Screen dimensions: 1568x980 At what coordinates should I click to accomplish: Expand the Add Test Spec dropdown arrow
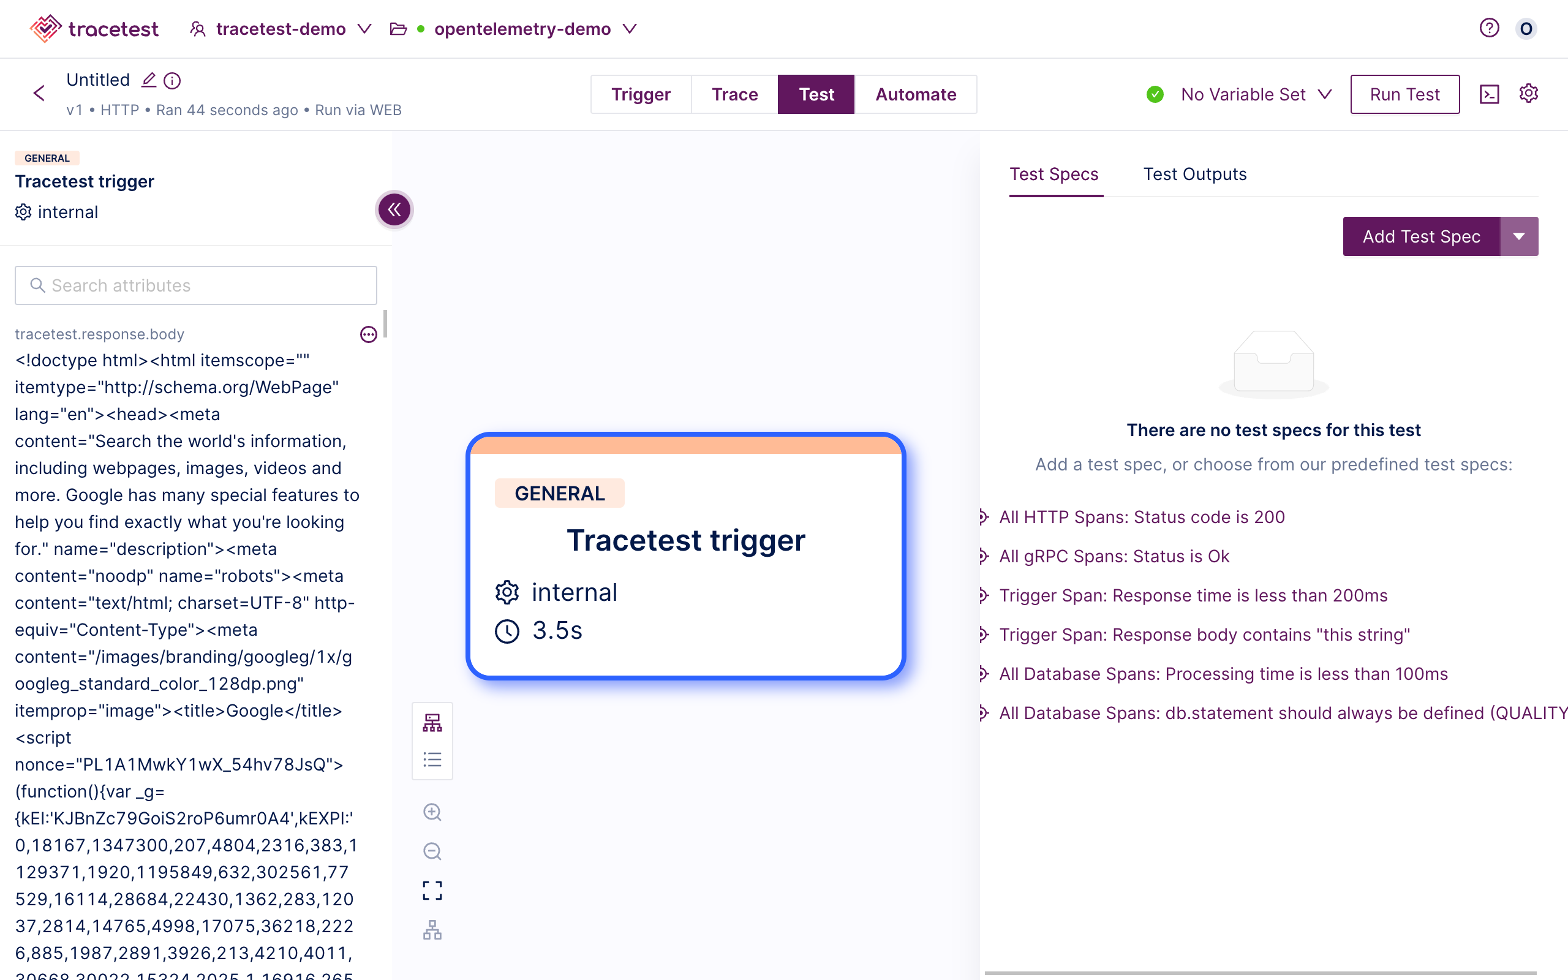pyautogui.click(x=1521, y=236)
